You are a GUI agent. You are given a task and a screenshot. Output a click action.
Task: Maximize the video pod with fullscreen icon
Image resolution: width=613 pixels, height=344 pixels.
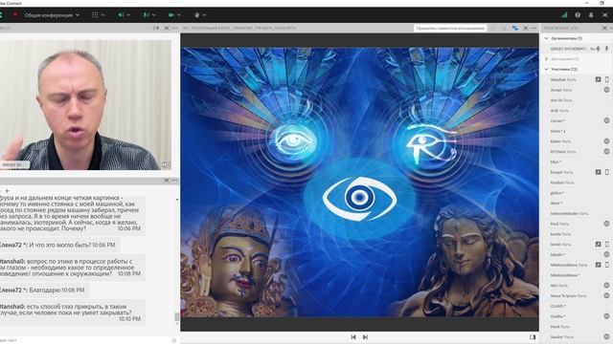(x=167, y=28)
